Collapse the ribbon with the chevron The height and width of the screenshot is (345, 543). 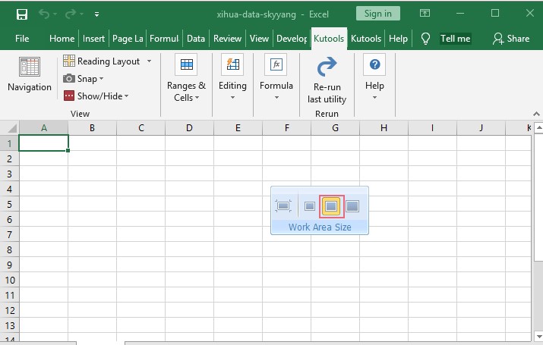[536, 114]
